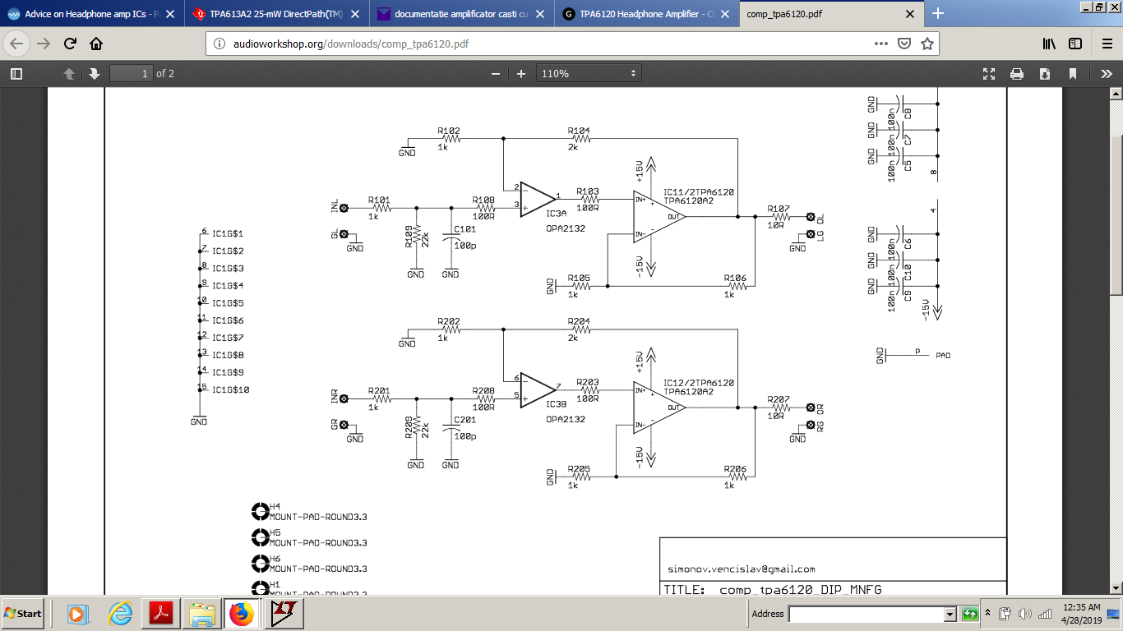The image size is (1123, 631).
Task: Switch PDF to presentation mode
Action: (989, 73)
